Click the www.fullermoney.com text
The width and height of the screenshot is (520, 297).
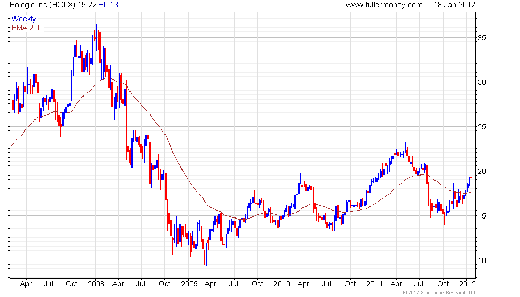click(384, 5)
